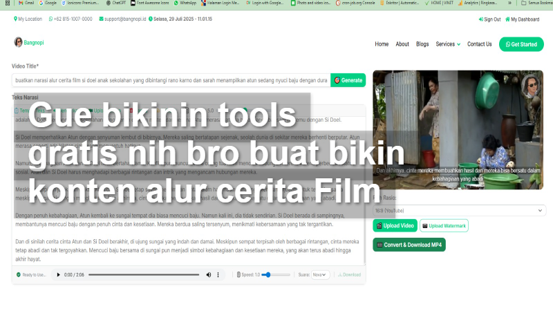The width and height of the screenshot is (553, 311).
Task: Open the Contact Us page
Action: pos(479,44)
